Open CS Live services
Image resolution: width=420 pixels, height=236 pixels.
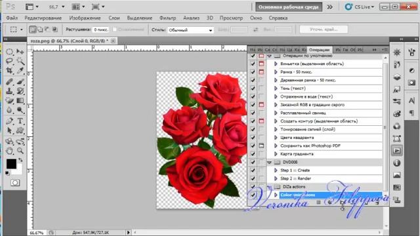(360, 7)
